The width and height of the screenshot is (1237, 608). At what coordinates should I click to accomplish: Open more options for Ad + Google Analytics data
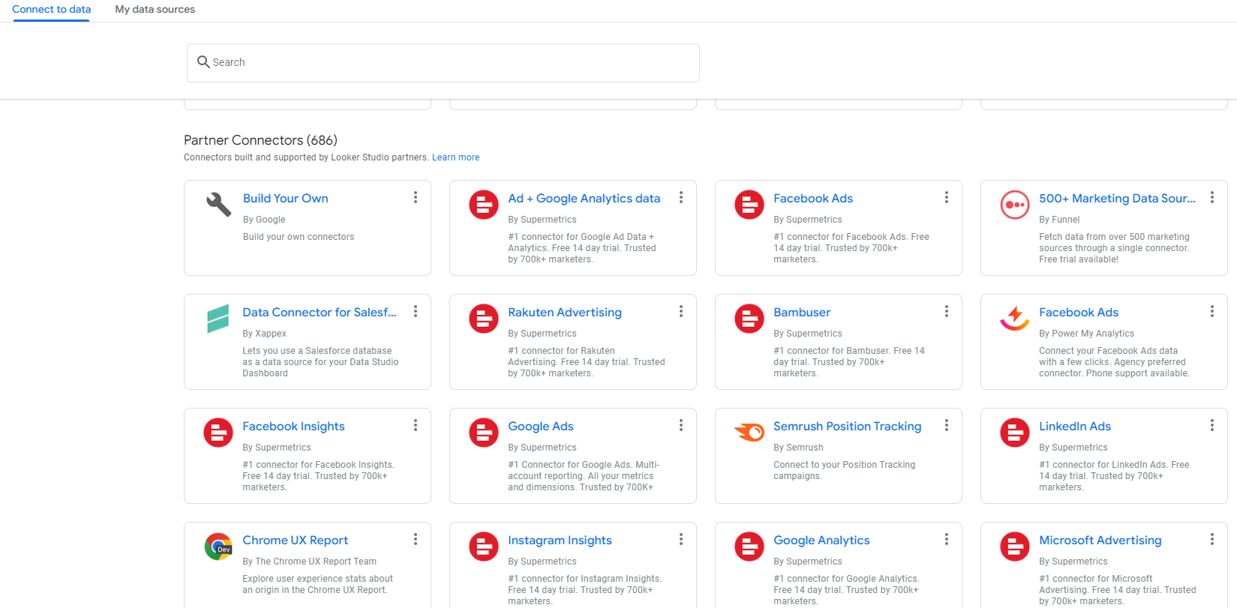click(x=680, y=197)
